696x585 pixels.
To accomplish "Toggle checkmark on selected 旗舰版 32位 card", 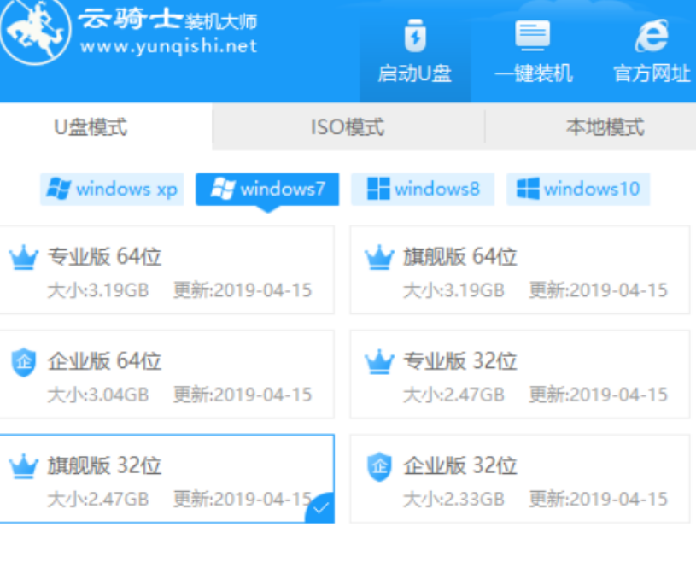I will coord(320,508).
